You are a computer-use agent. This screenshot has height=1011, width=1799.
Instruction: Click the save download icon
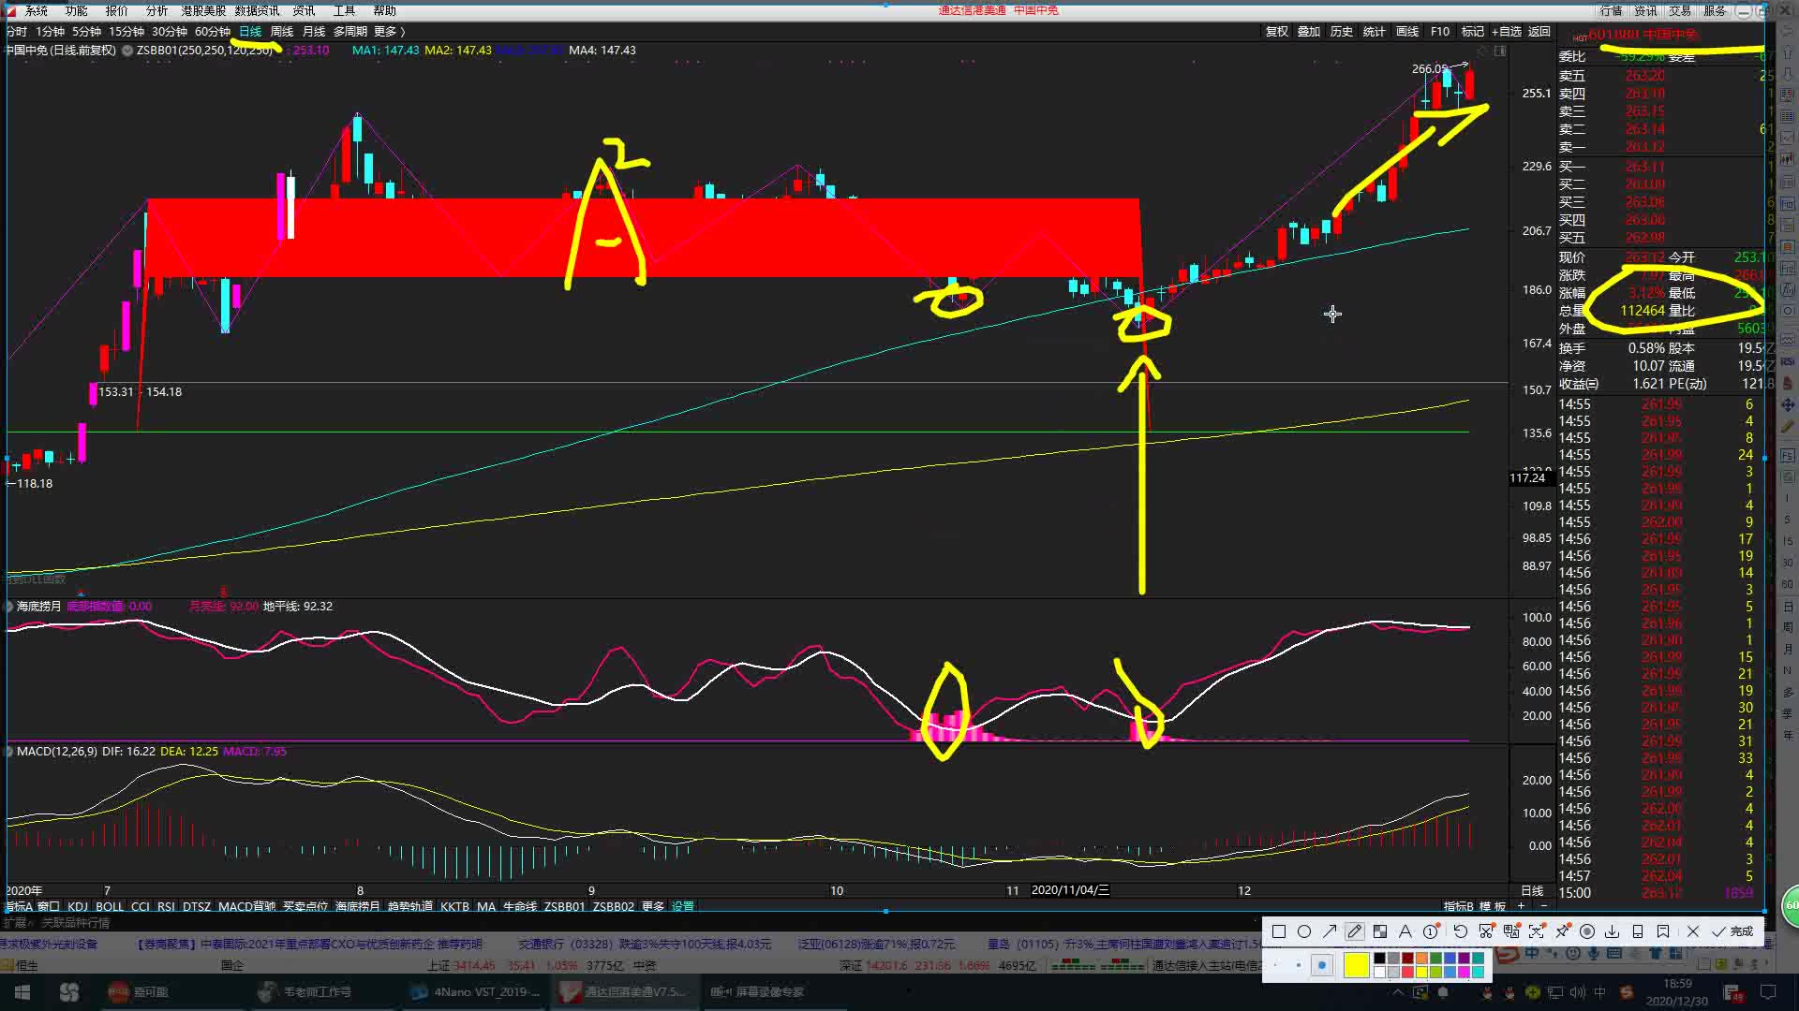pyautogui.click(x=1612, y=931)
